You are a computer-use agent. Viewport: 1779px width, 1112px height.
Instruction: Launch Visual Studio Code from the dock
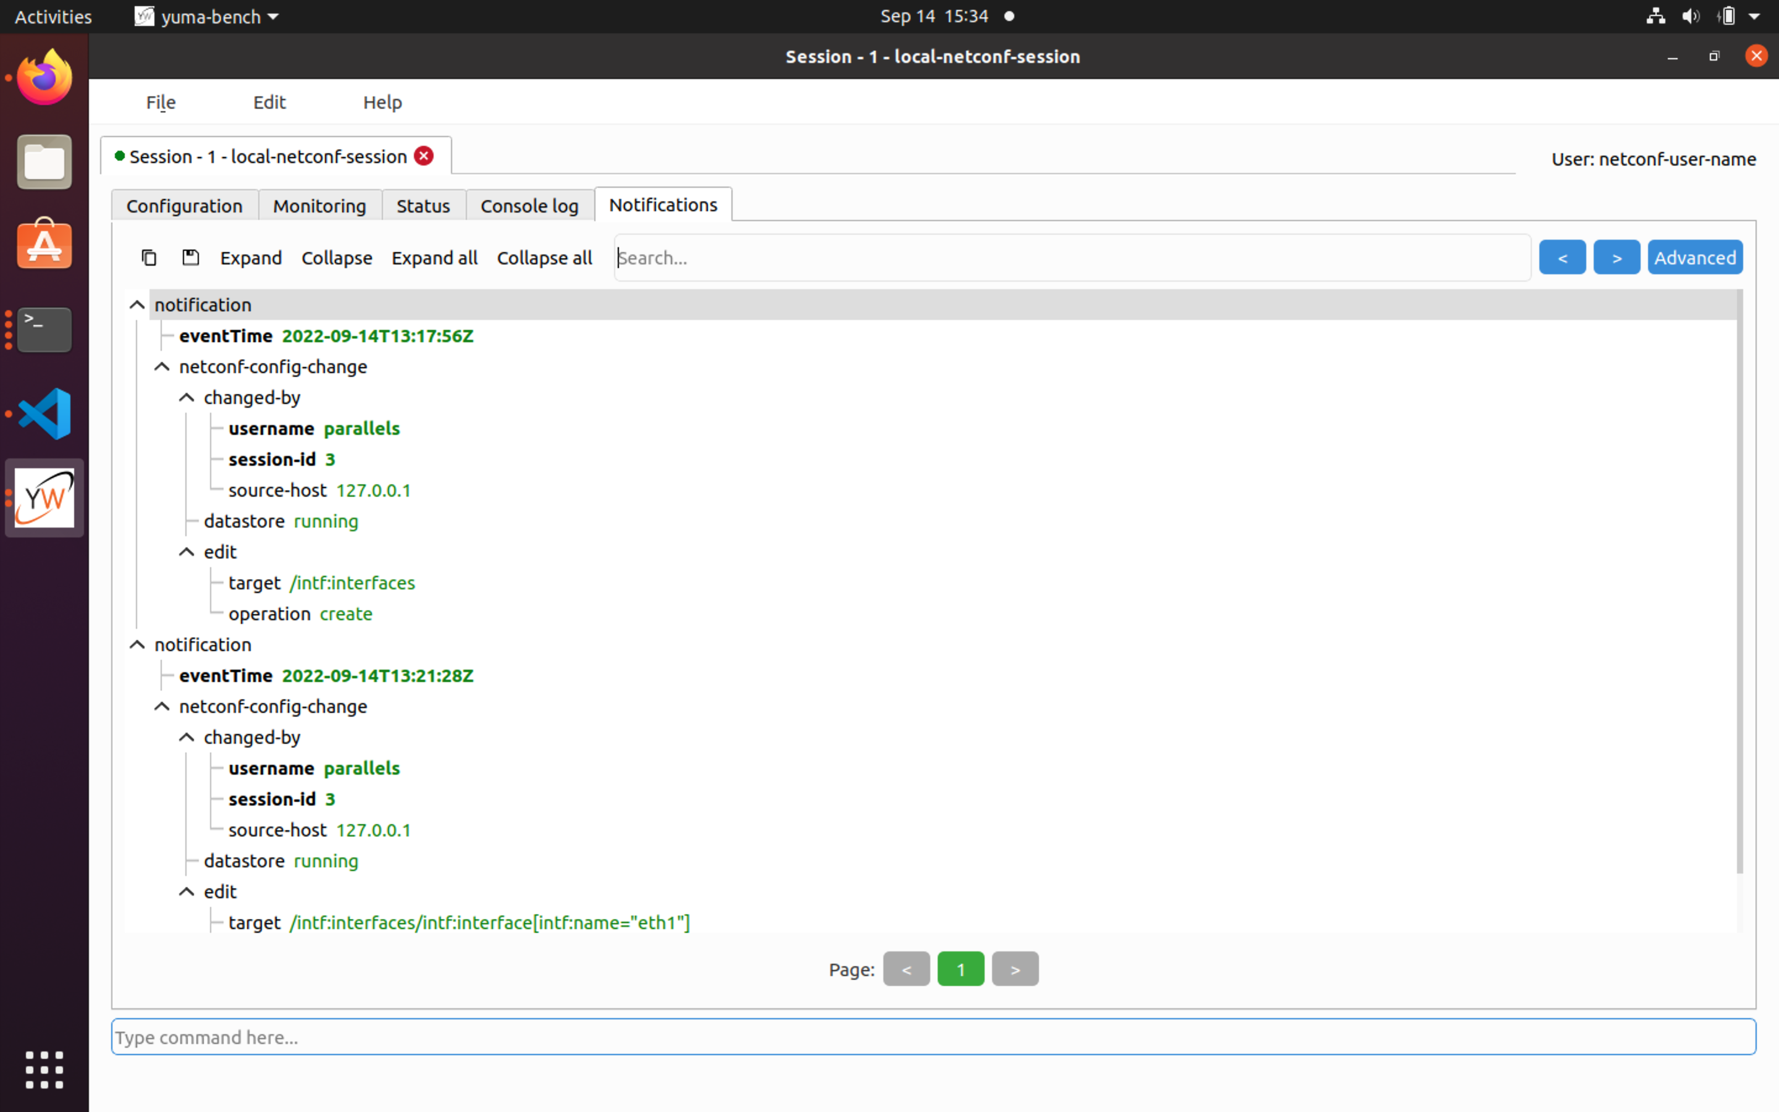pos(43,413)
